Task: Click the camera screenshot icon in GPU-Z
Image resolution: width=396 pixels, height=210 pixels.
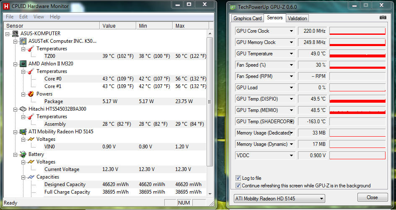Action: (383, 18)
